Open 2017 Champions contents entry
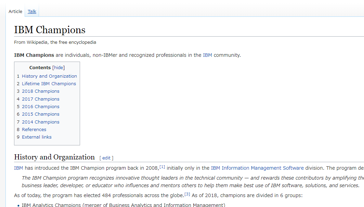Screen dimensions: 364x207 click(x=40, y=99)
